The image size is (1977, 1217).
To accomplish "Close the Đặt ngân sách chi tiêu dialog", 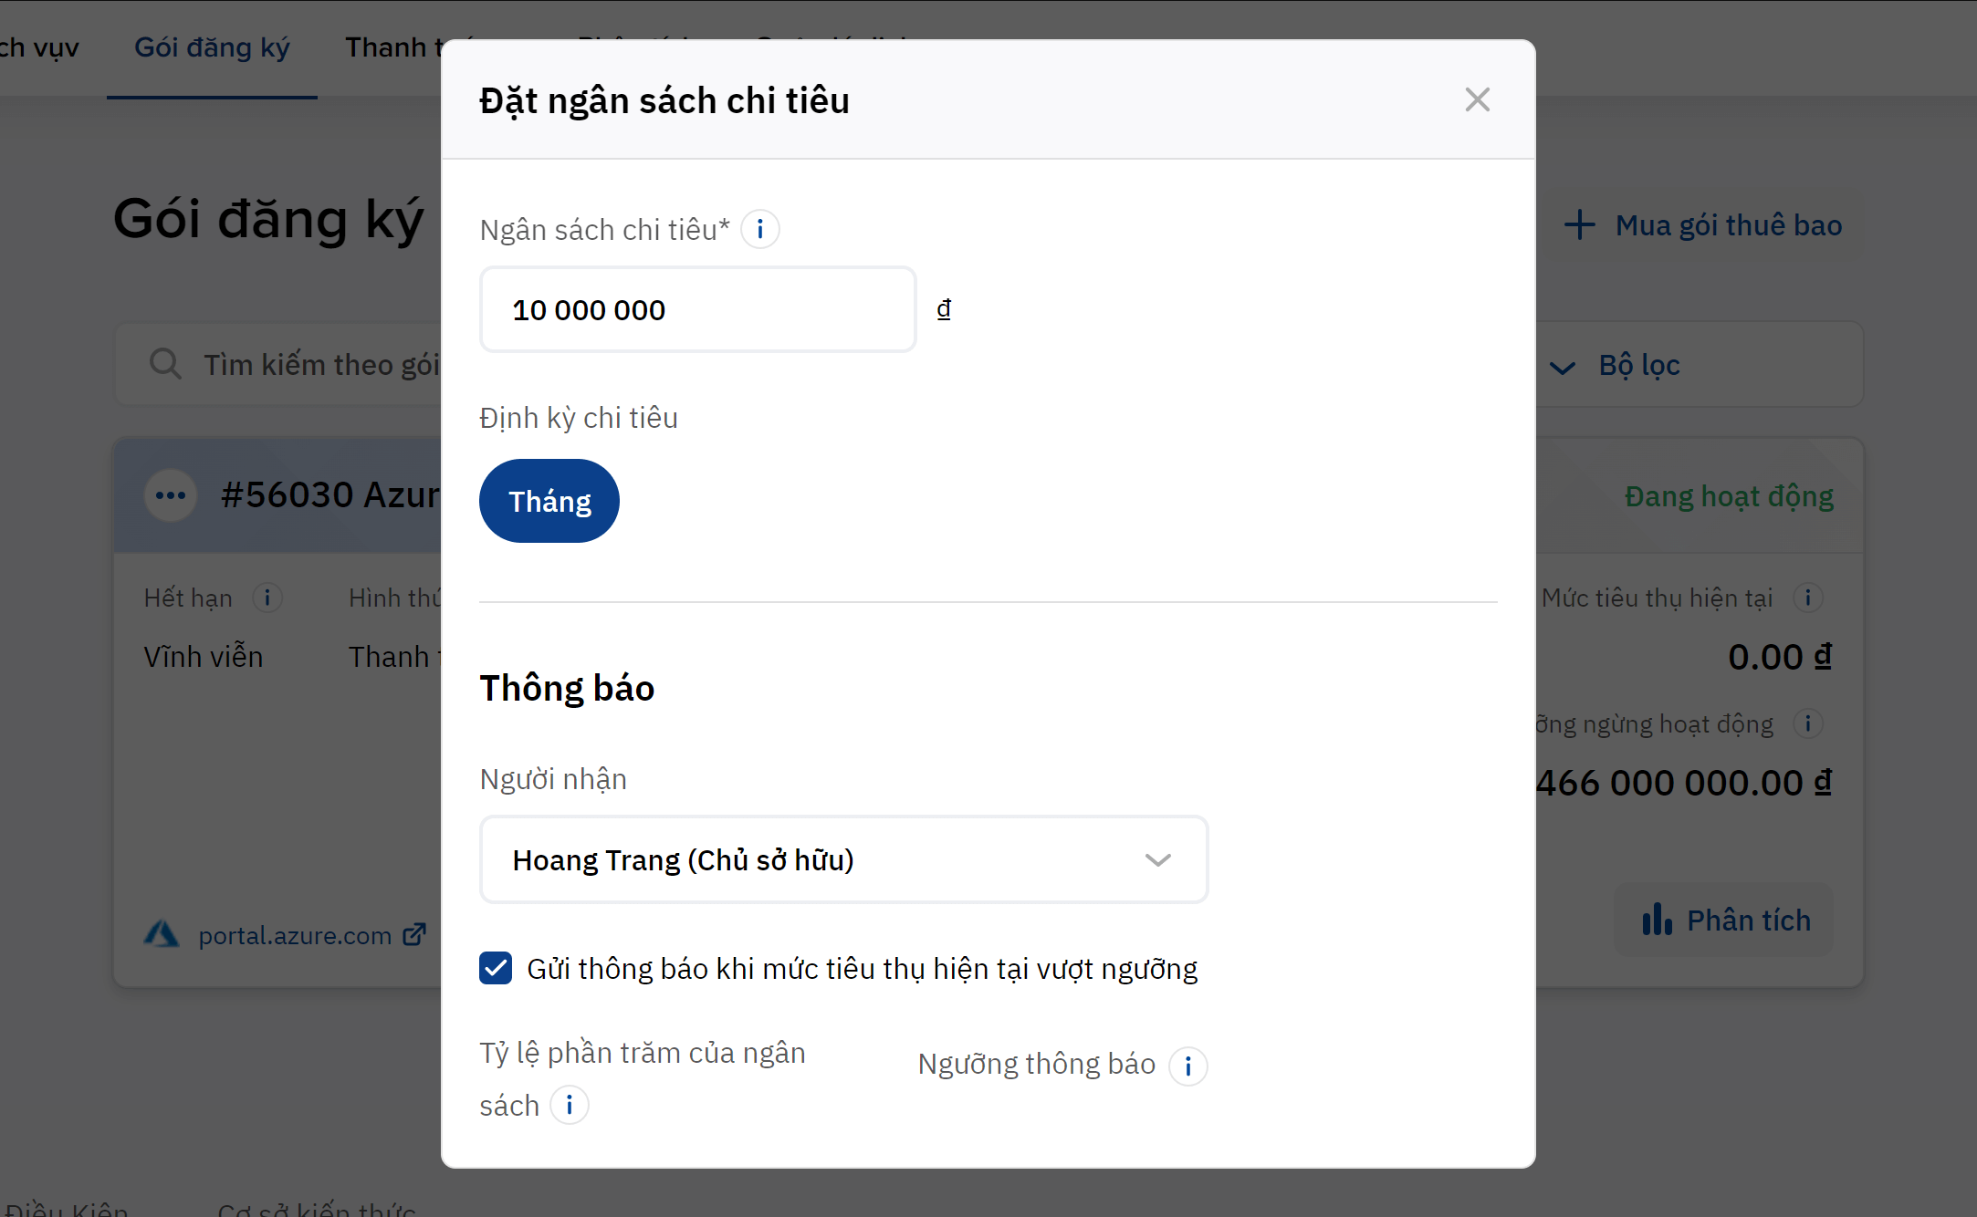I will [1477, 99].
